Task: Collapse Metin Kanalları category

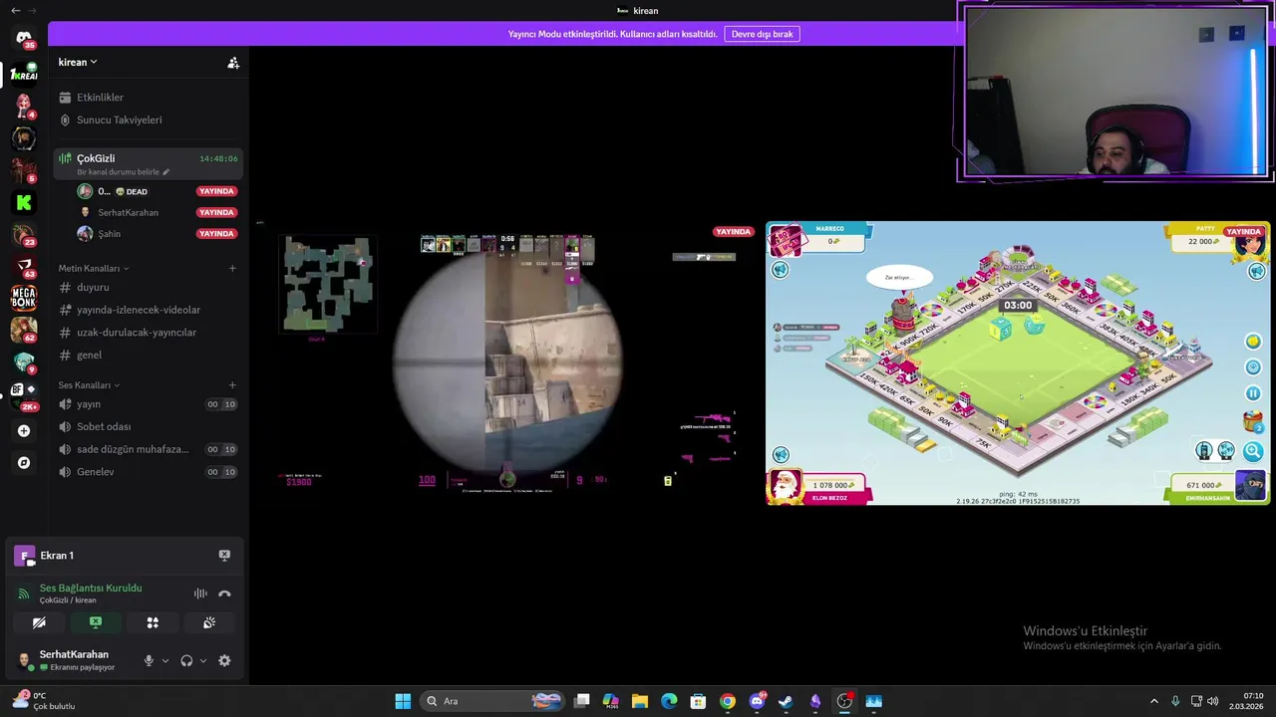Action: 93,268
